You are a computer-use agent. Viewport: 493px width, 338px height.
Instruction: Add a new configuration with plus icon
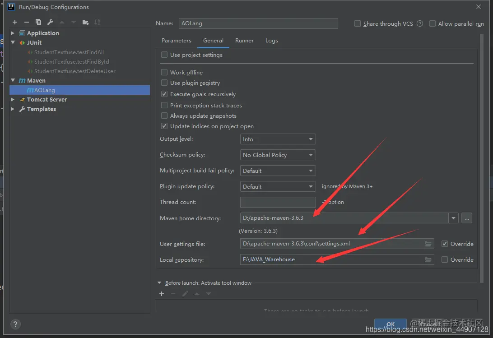[x=15, y=22]
